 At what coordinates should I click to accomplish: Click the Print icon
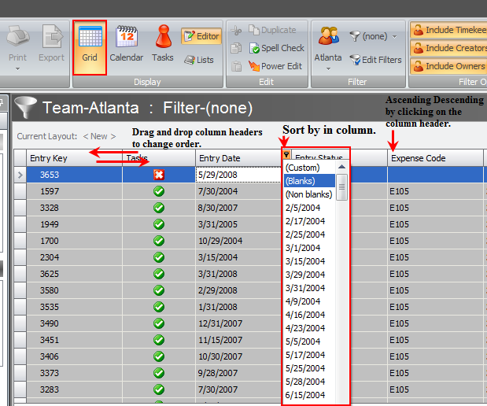(x=17, y=43)
